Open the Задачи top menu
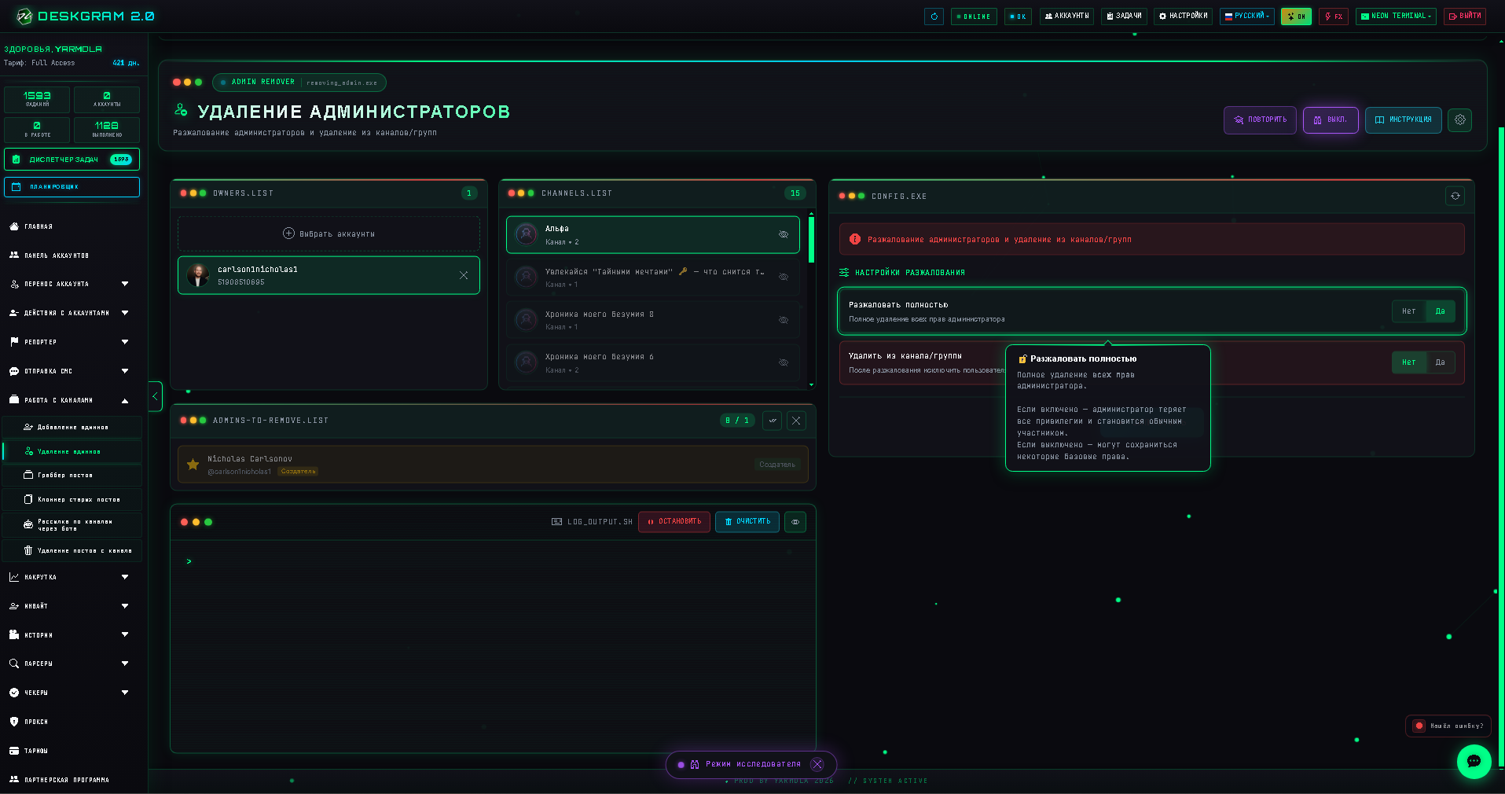This screenshot has height=794, width=1505. coord(1124,16)
